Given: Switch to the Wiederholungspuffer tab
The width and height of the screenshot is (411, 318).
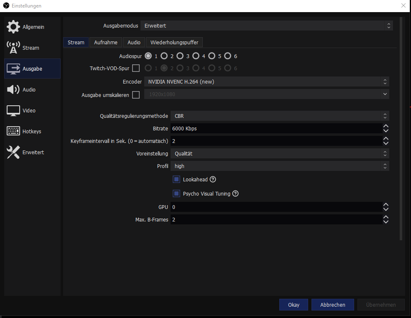Looking at the screenshot, I should (174, 43).
